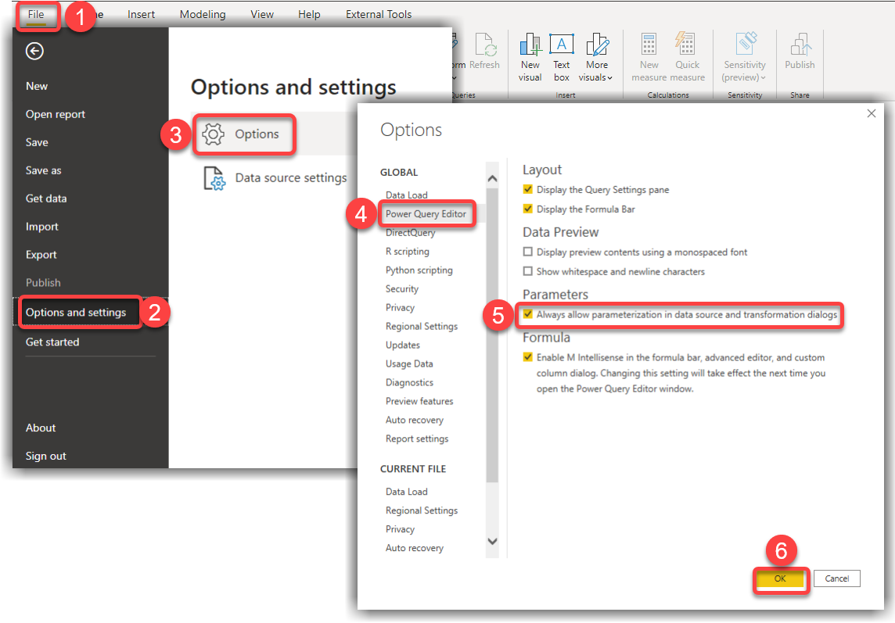
Task: Select Report settings category
Action: (x=417, y=439)
